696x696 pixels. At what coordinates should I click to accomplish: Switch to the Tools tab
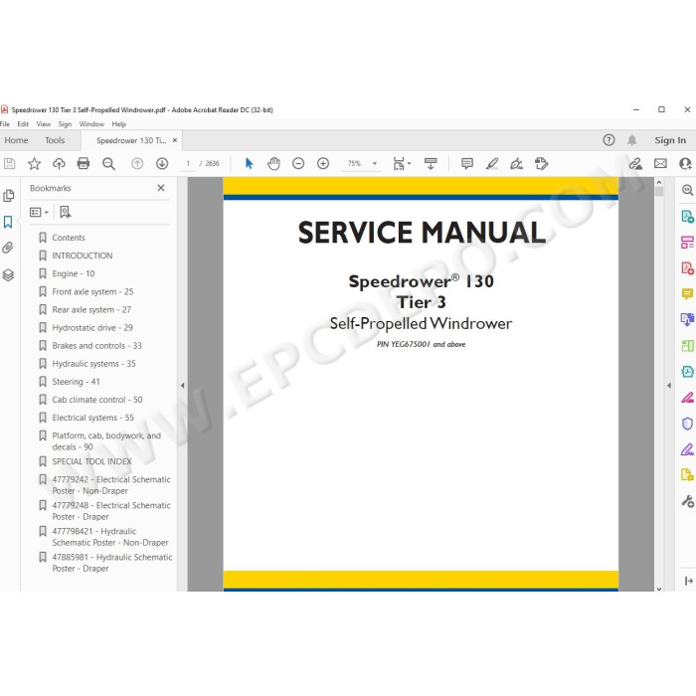[x=55, y=140]
